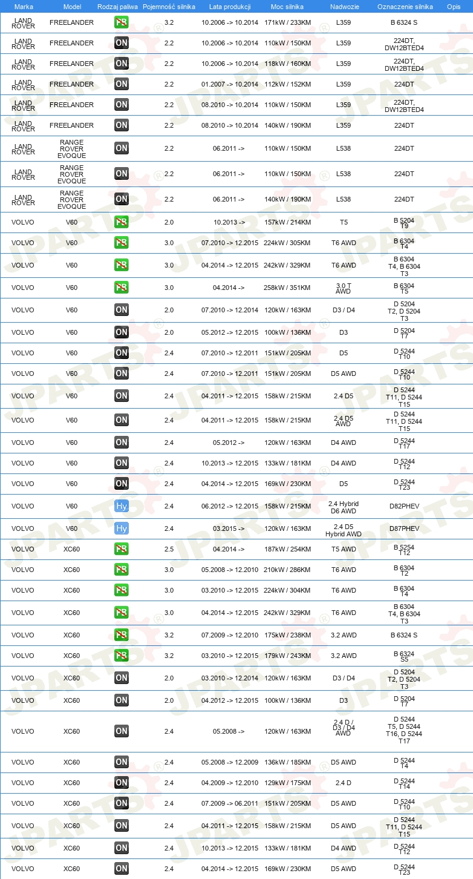Viewport: 473px width, 879px height.
Task: Click the PB petrol icon for XC60 179kW / 243KM
Action: (x=122, y=656)
